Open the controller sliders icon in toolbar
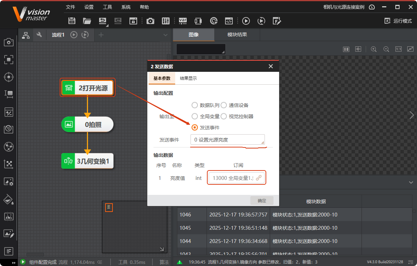 coord(166,21)
